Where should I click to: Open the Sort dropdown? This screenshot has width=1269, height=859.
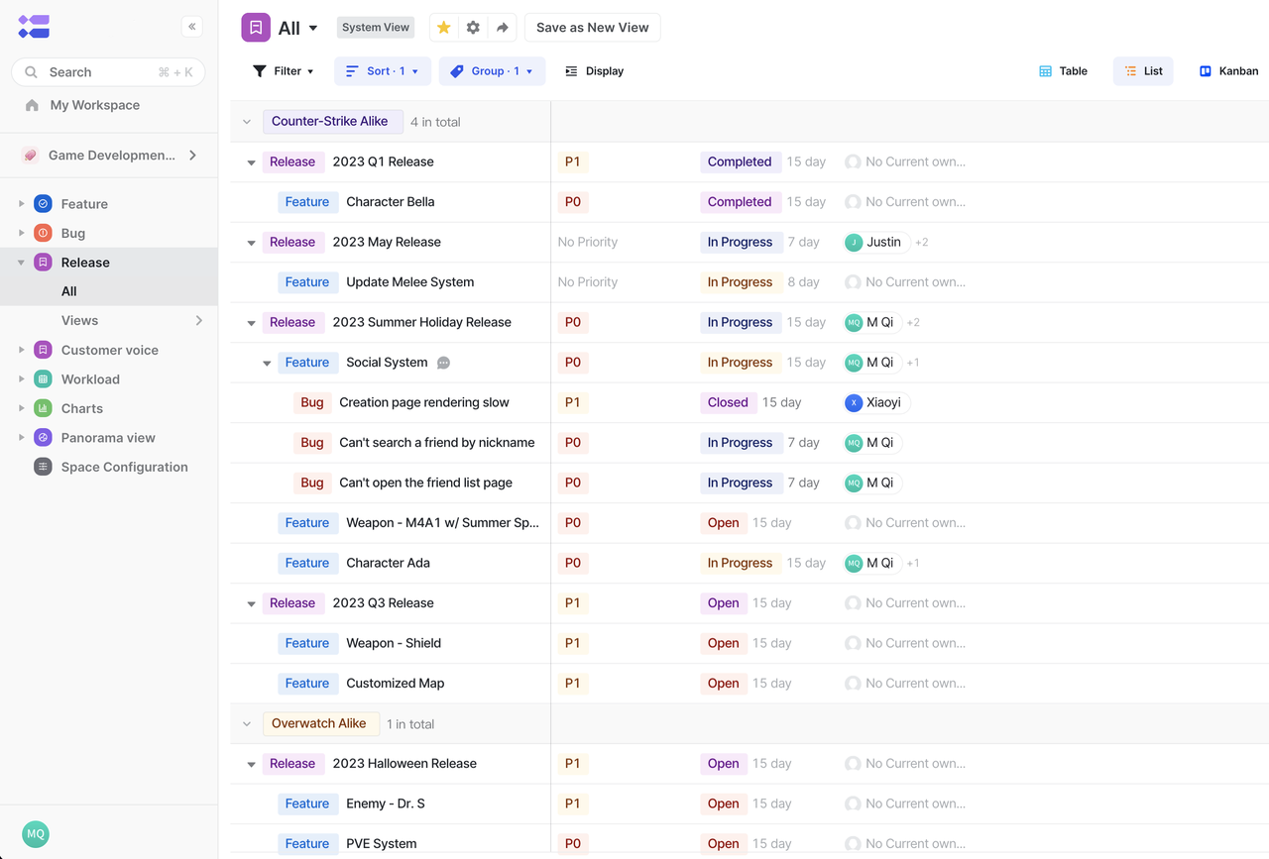click(x=382, y=70)
